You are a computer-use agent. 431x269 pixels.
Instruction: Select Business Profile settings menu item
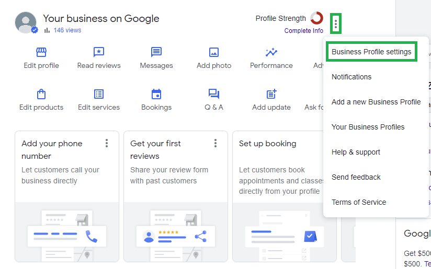pyautogui.click(x=371, y=52)
